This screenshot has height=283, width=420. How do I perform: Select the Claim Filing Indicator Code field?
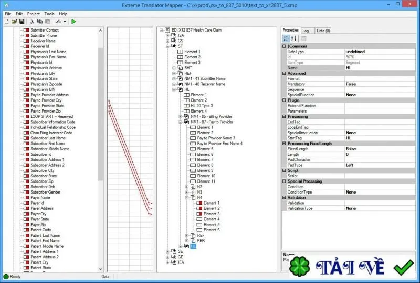(51, 133)
